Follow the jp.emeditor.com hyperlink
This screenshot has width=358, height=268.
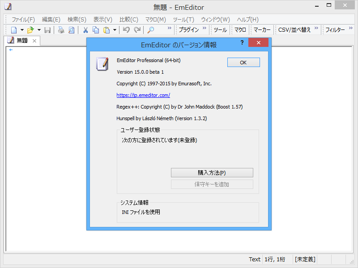click(x=143, y=95)
